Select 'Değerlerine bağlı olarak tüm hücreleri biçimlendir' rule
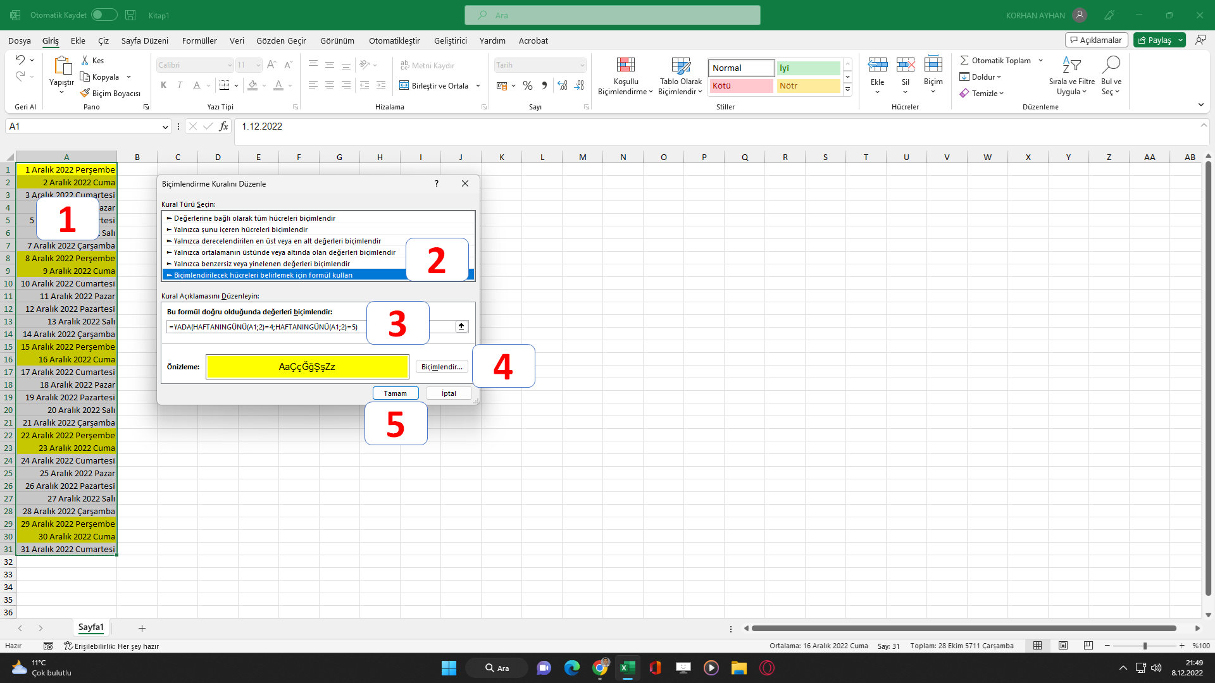The width and height of the screenshot is (1215, 683). pos(254,218)
